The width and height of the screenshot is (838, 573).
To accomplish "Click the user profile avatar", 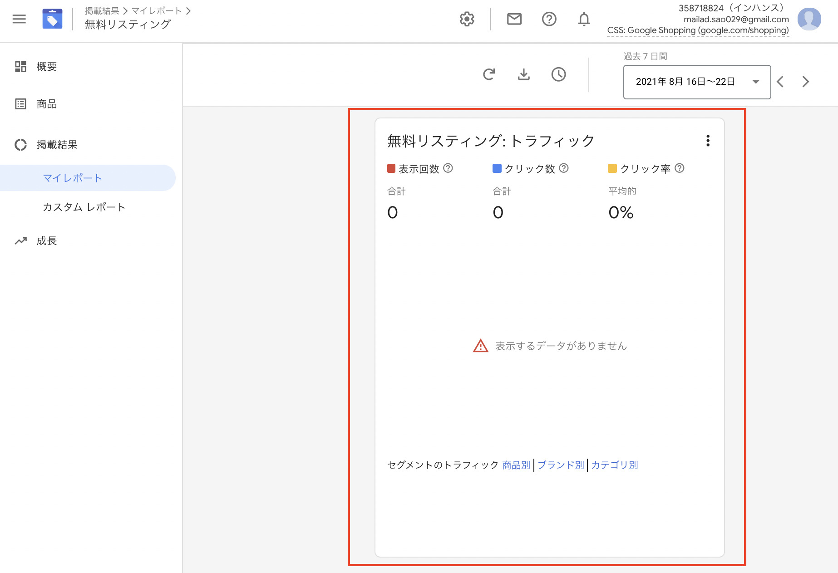I will coord(809,19).
